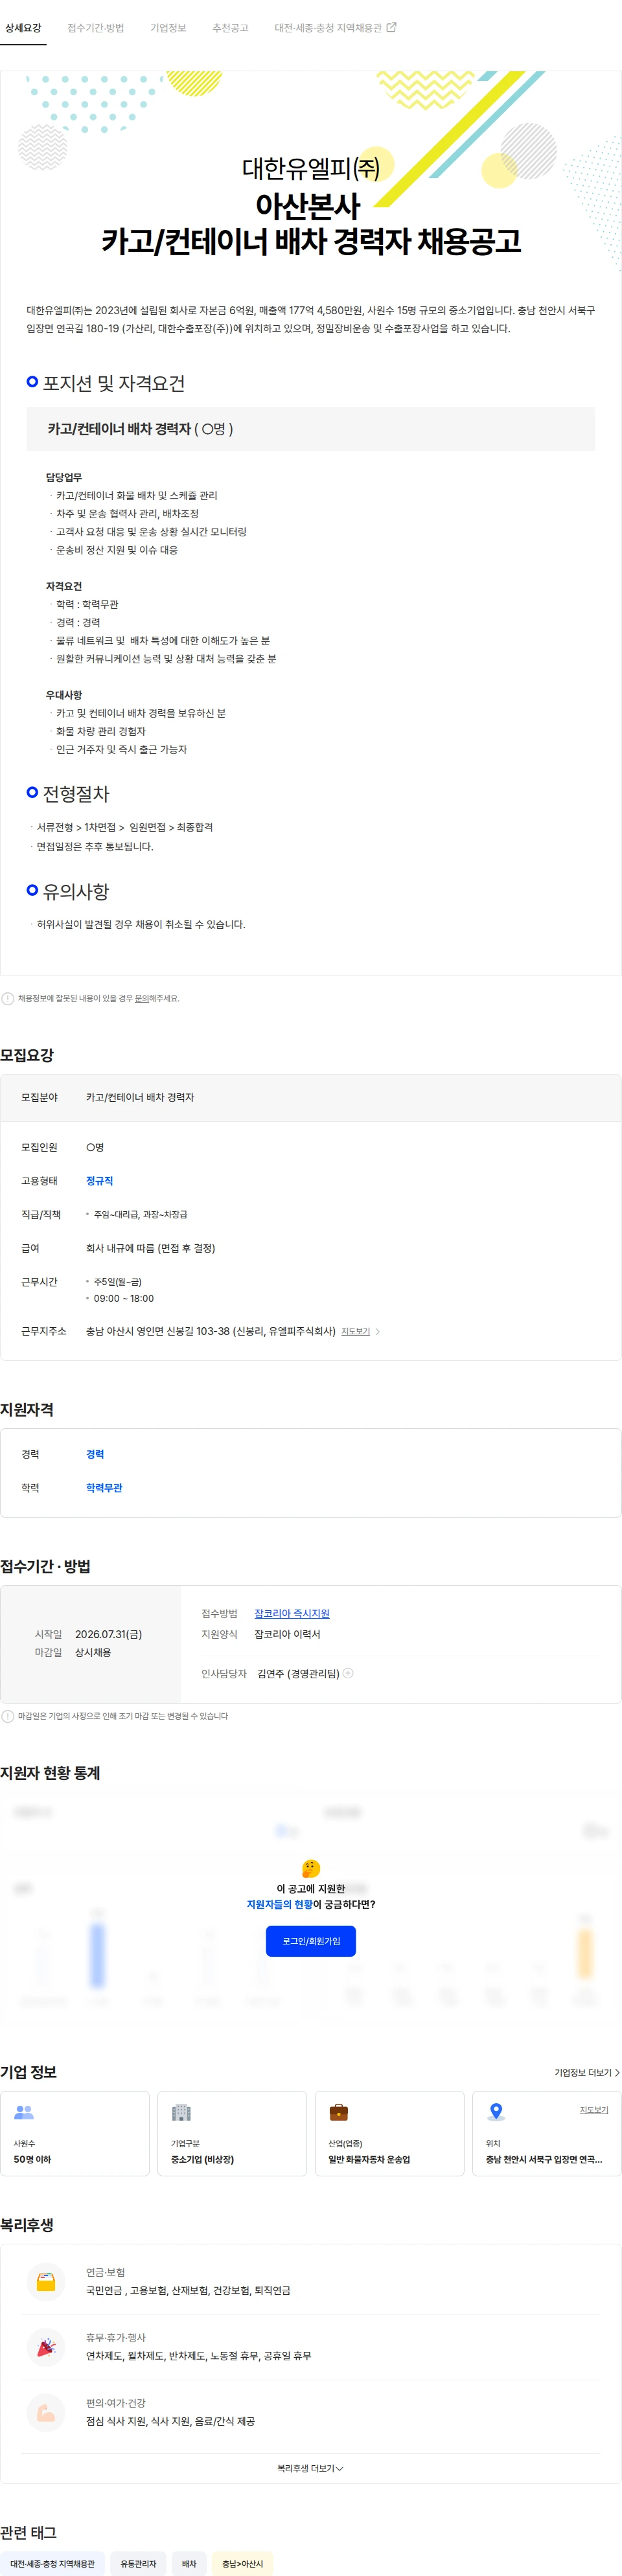Open the 기업정보 tab
622x2576 pixels.
coord(168,28)
